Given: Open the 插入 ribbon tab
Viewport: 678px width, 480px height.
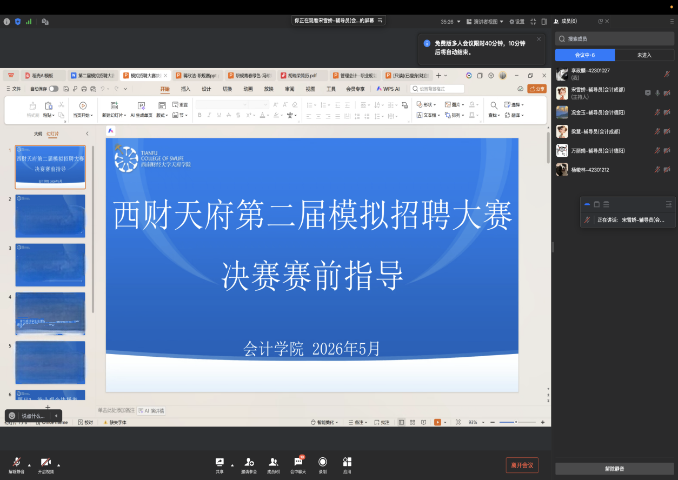Looking at the screenshot, I should point(185,89).
